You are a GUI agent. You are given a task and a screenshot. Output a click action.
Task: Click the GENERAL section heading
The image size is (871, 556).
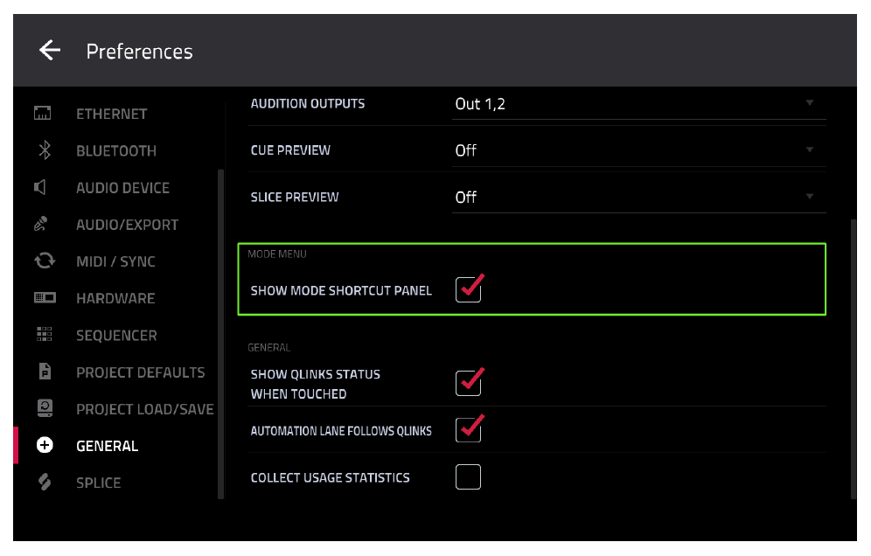[x=268, y=348]
